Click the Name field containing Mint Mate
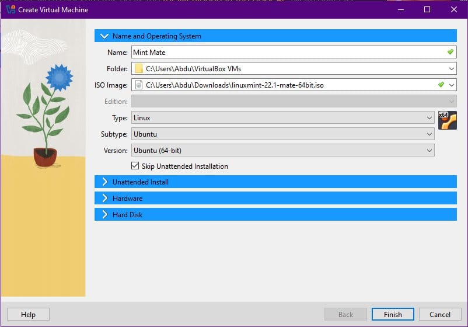Image resolution: width=468 pixels, height=327 pixels. coord(294,52)
